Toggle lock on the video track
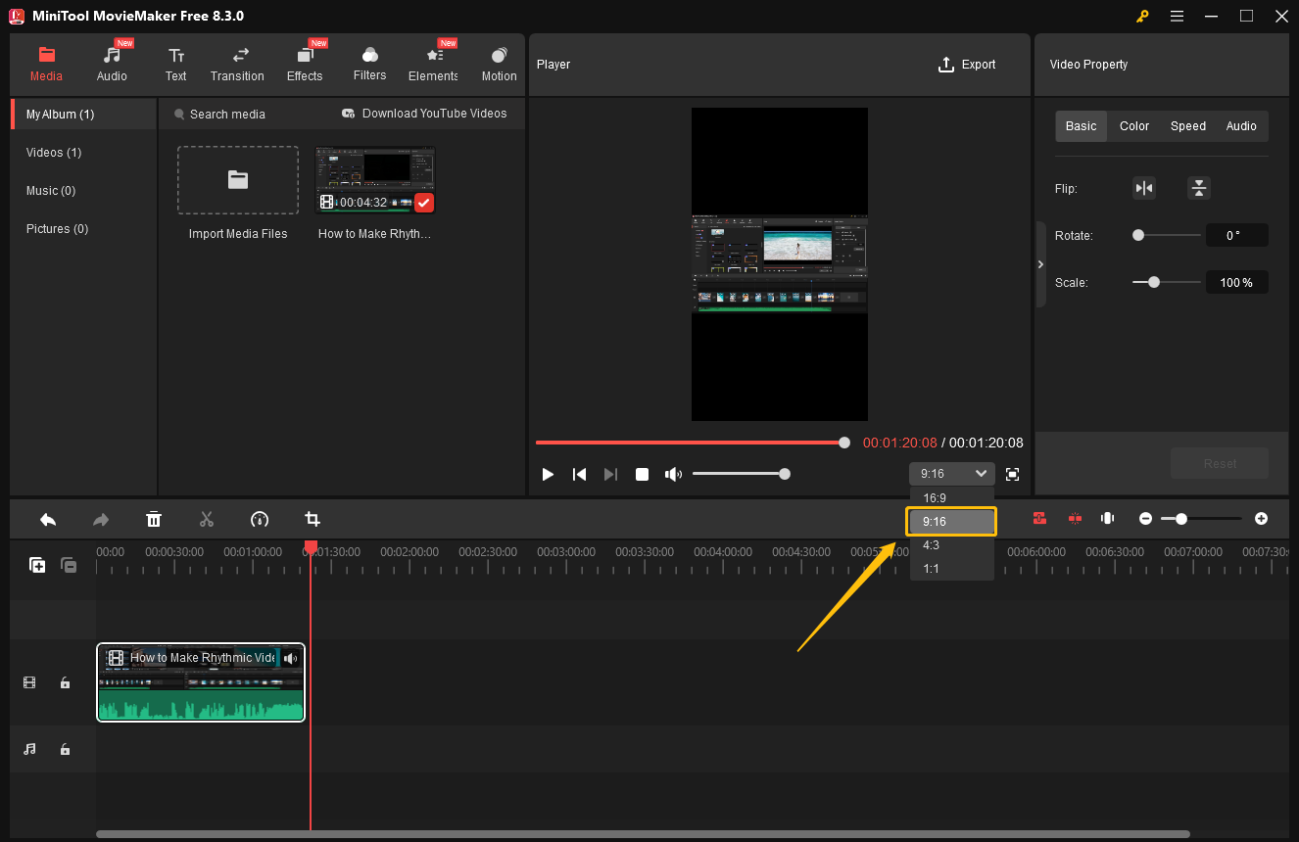Screen dimensions: 1299x842 (x=65, y=683)
